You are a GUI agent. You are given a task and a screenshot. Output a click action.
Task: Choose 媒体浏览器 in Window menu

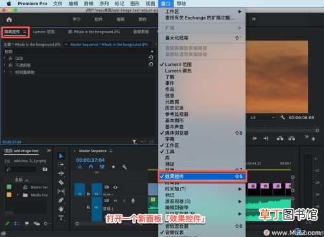pos(202,133)
